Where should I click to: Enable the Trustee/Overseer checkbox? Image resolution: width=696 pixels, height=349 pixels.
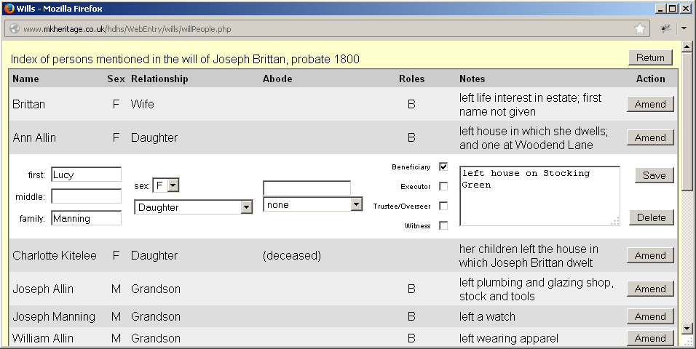443,206
